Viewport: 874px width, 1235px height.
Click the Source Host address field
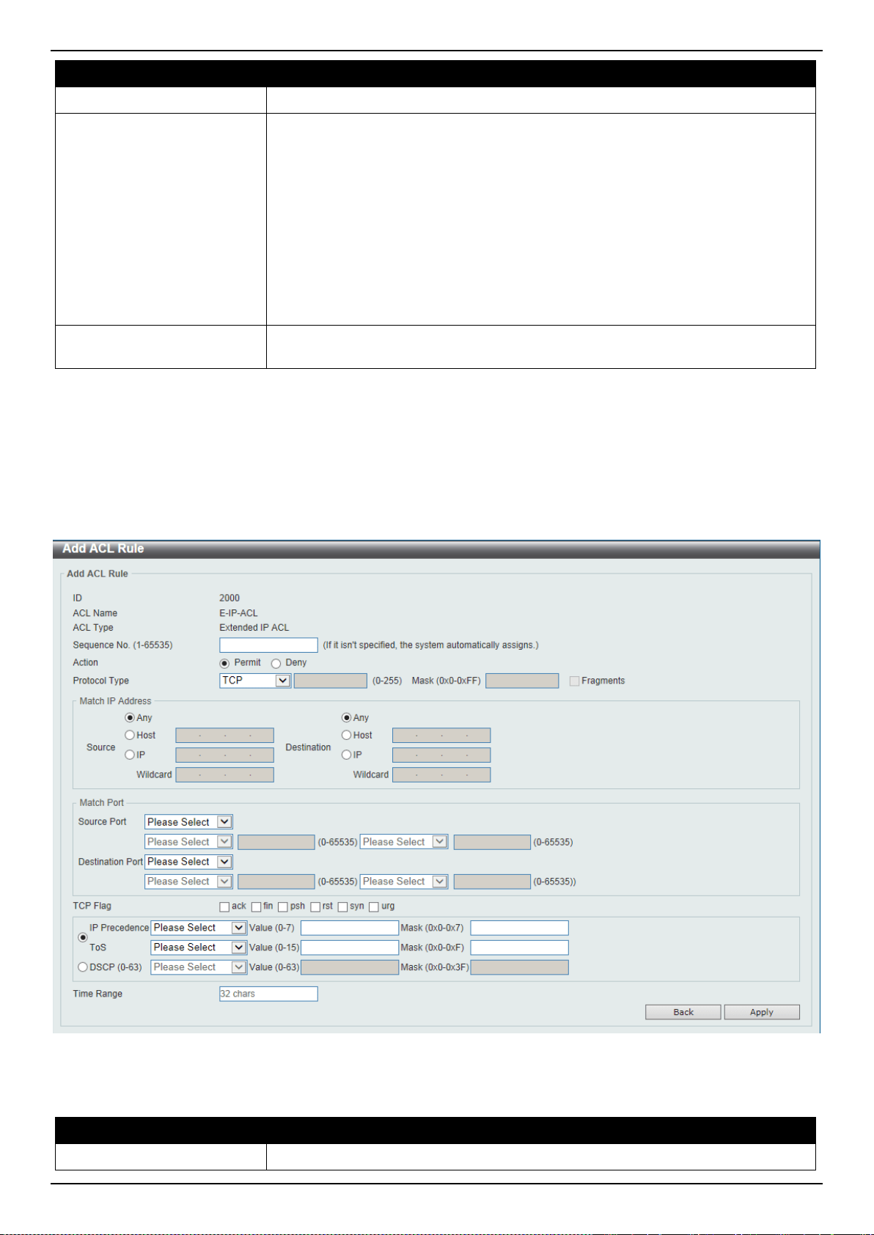224,736
